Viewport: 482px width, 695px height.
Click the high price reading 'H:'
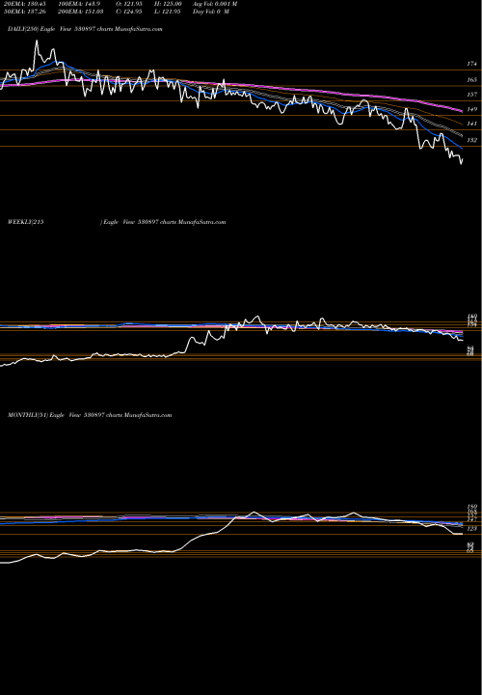click(x=166, y=4)
